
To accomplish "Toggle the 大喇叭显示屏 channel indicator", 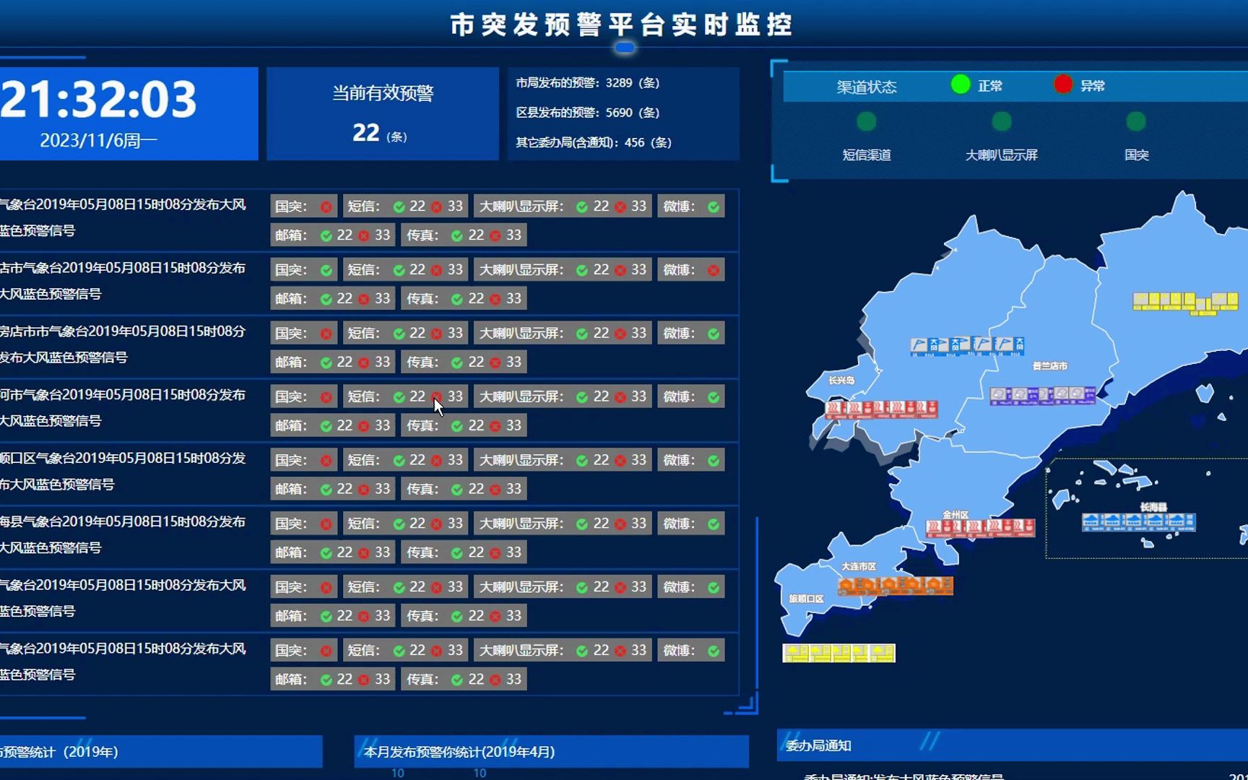I will point(1000,122).
